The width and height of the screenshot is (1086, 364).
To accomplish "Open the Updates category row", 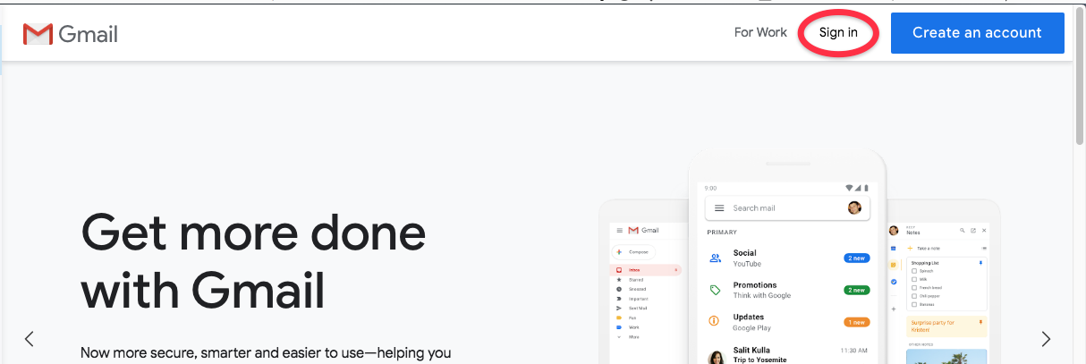I will point(788,322).
